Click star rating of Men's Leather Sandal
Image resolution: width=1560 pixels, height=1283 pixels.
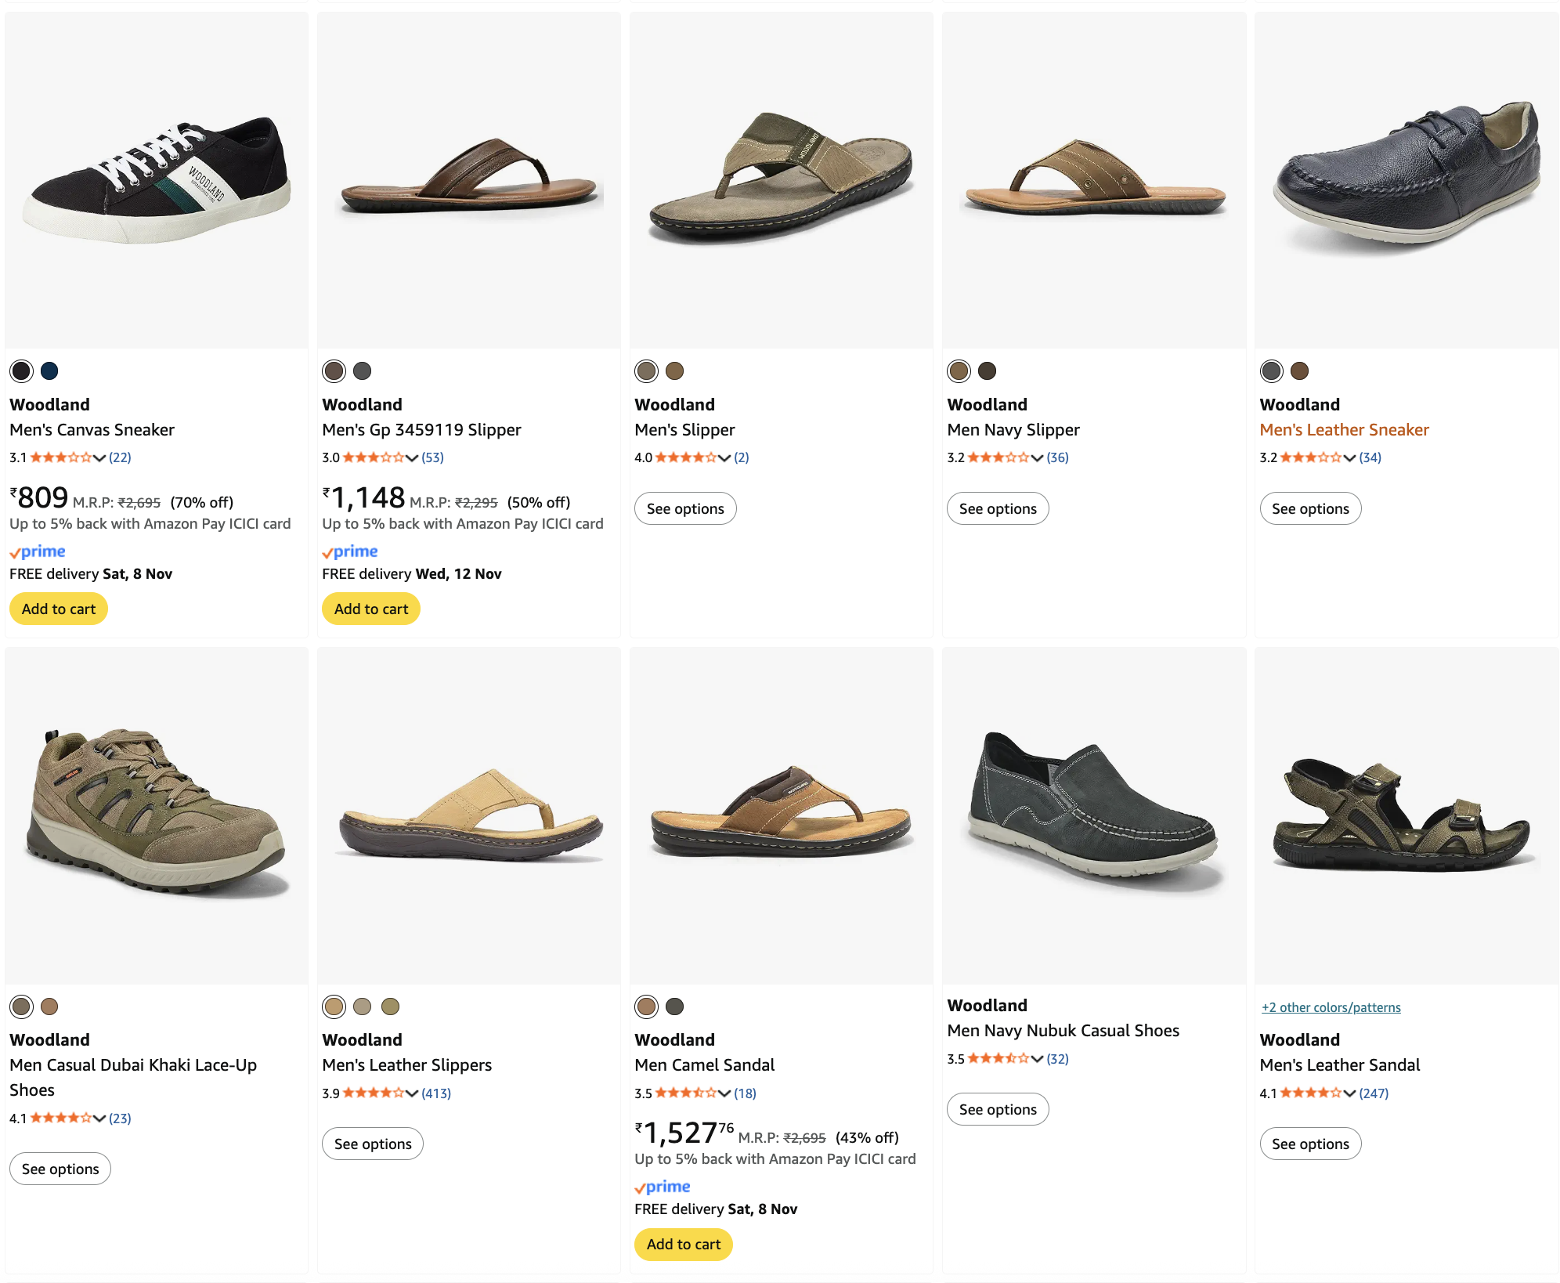click(1310, 1093)
